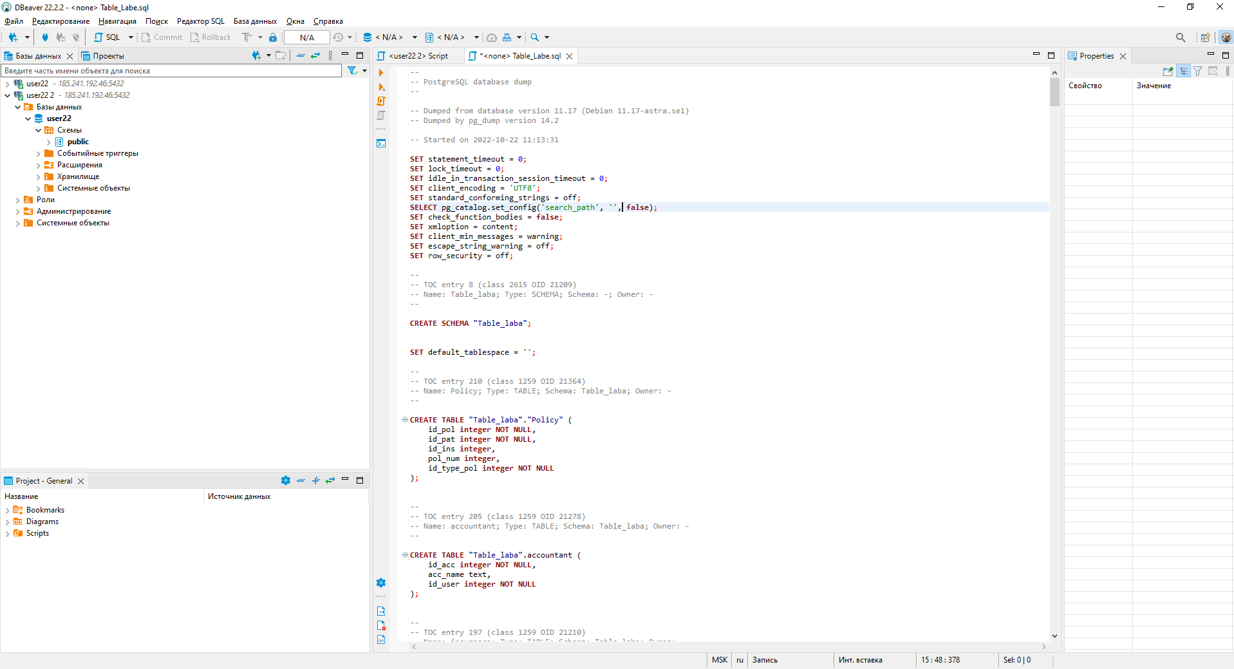Expand the first user22 connection node
The height and width of the screenshot is (669, 1234).
click(x=7, y=84)
